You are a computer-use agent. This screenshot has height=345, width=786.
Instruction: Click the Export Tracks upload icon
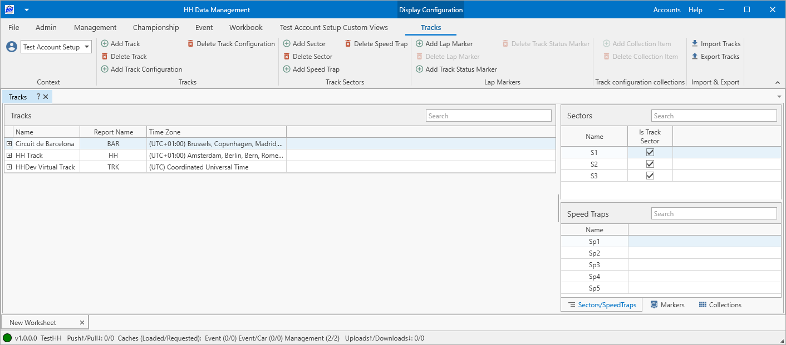tap(695, 57)
